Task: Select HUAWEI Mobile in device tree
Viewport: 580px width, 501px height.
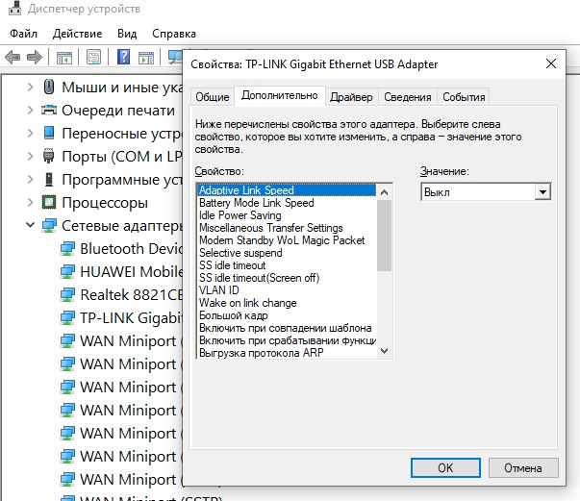Action: pos(132,272)
